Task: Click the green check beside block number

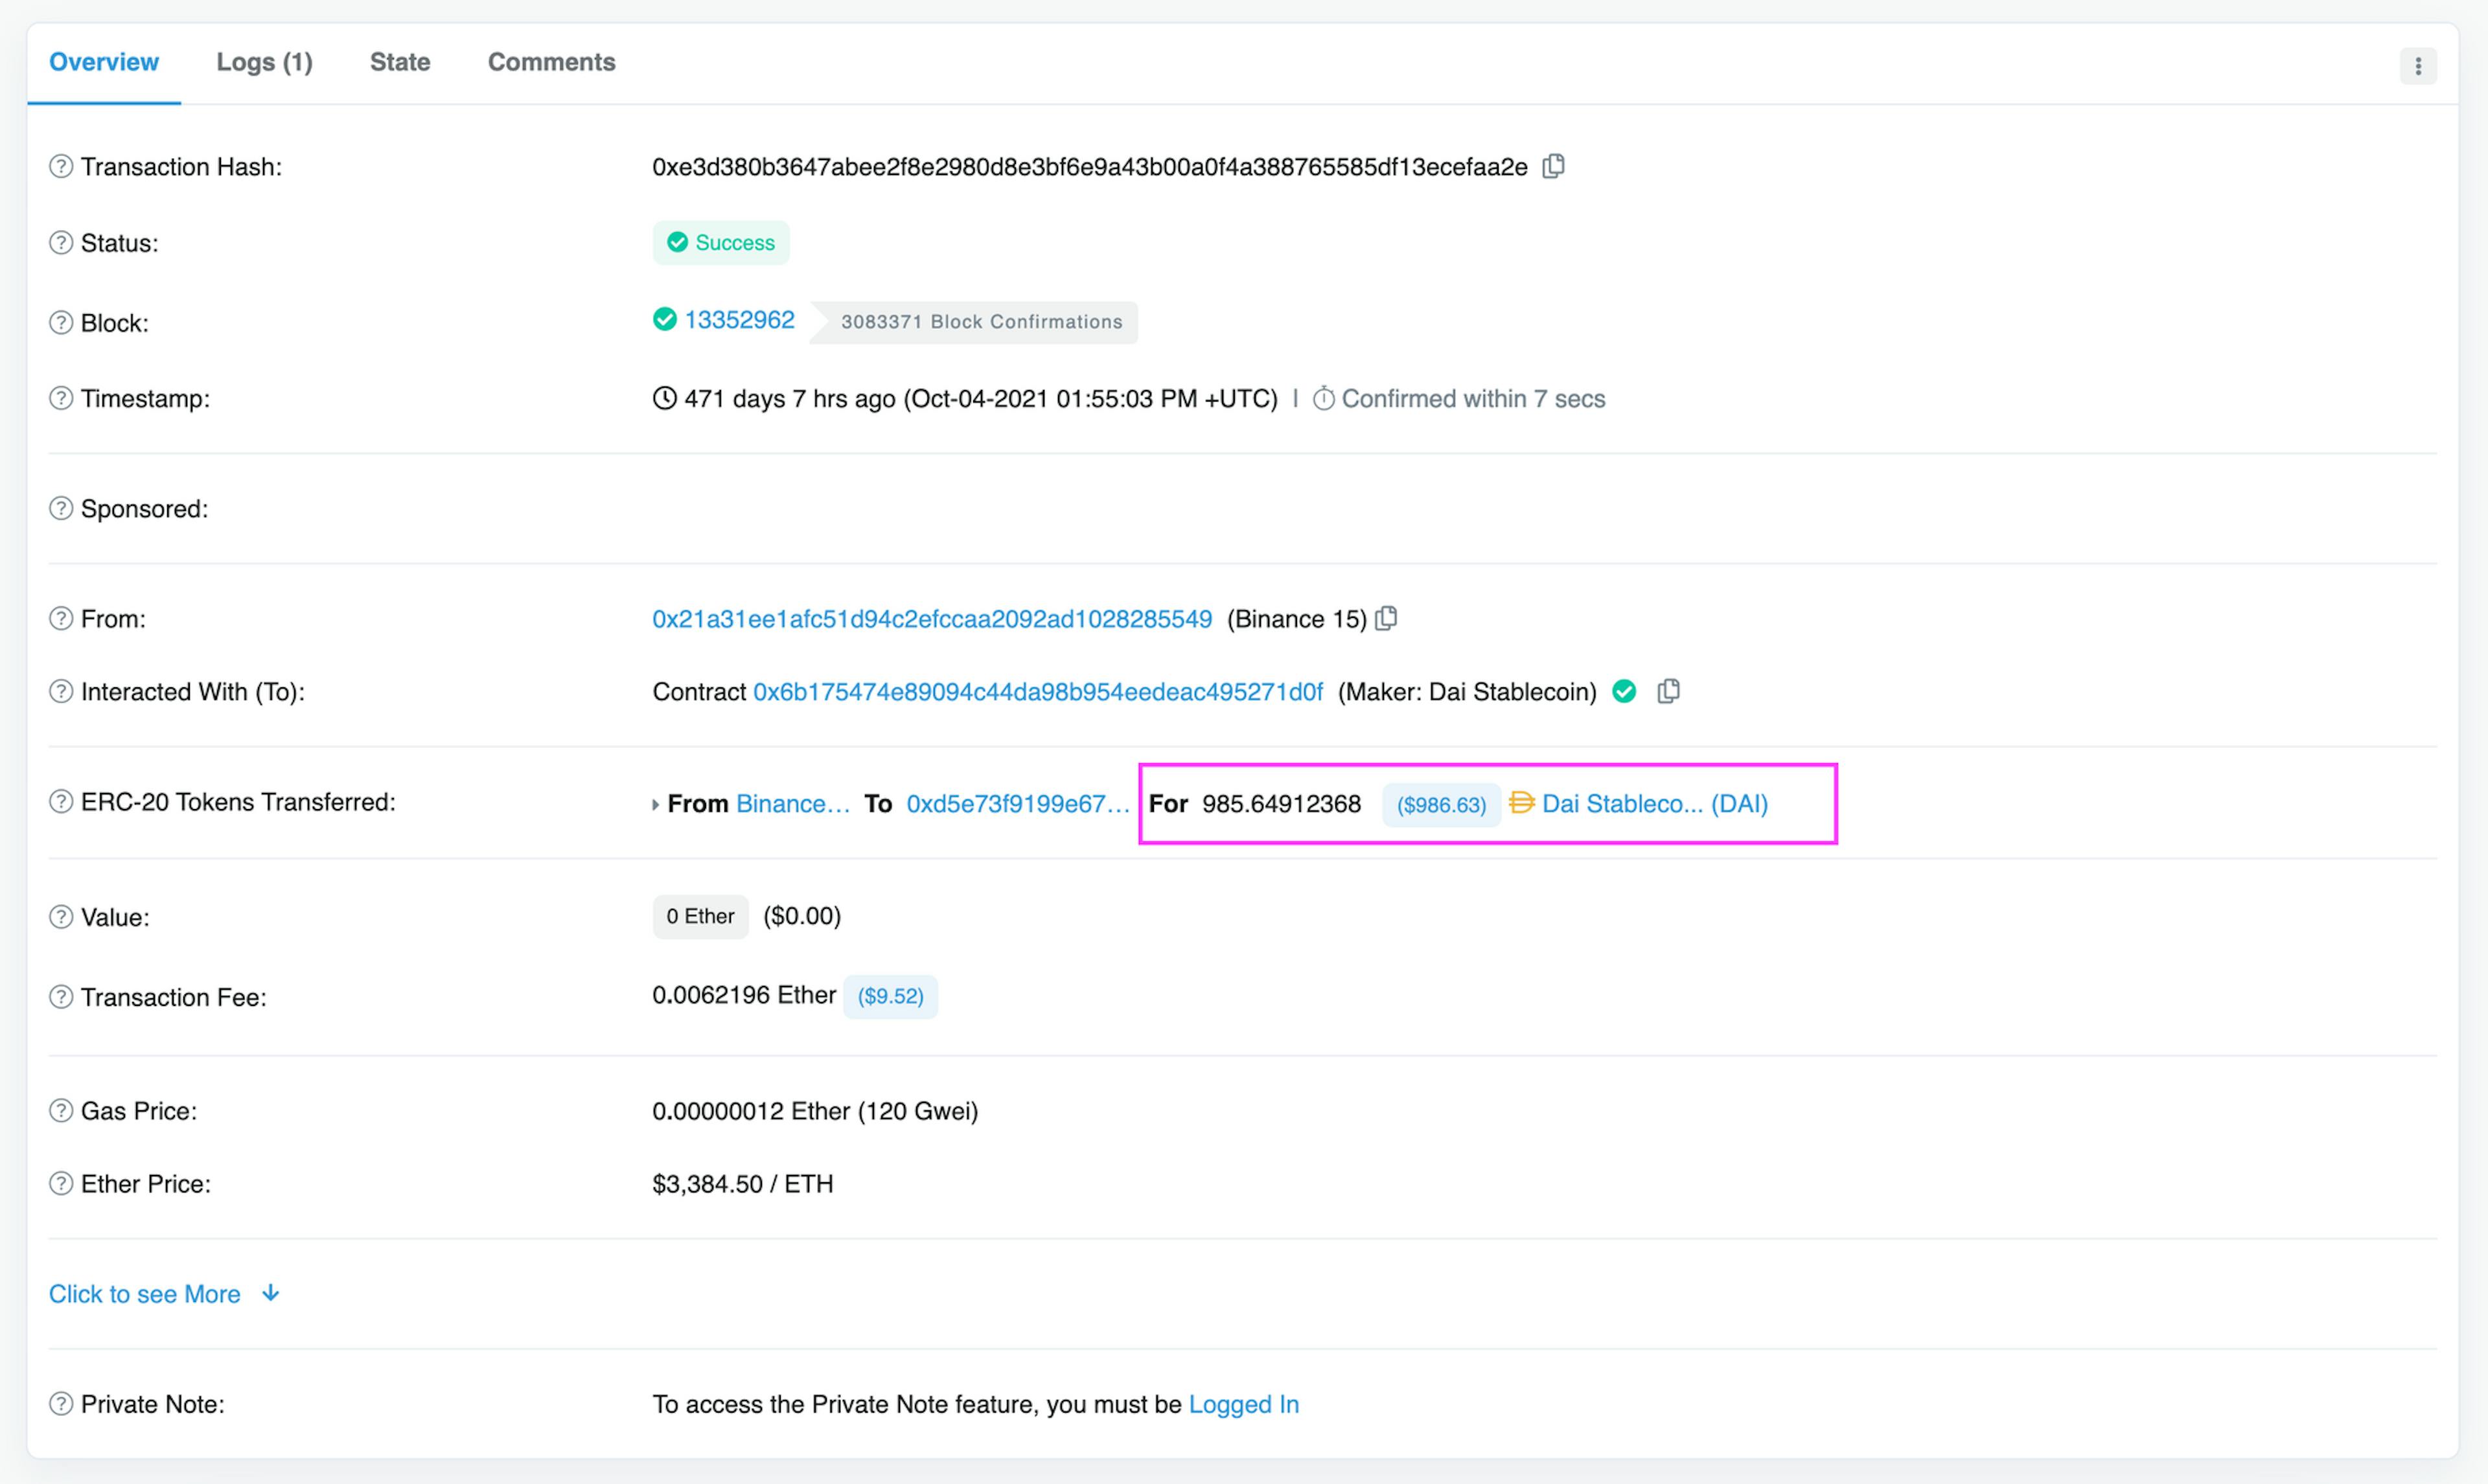Action: click(x=665, y=319)
